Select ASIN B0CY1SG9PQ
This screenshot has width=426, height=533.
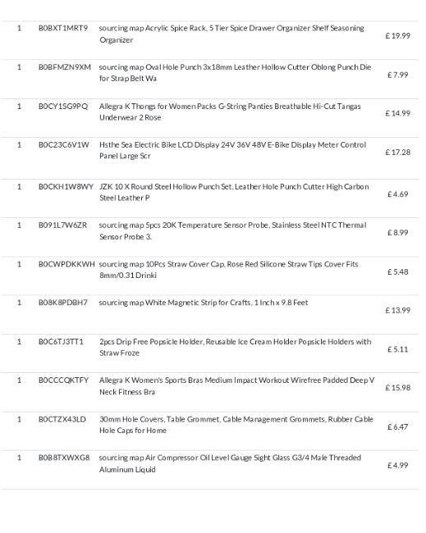click(63, 106)
